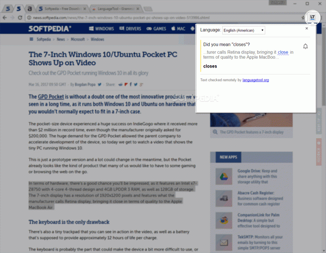Click the breadcrumb menu icon
This screenshot has width=326, height=253.
click(x=31, y=39)
